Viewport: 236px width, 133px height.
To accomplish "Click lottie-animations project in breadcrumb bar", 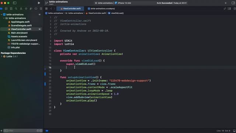I will coord(54,13).
